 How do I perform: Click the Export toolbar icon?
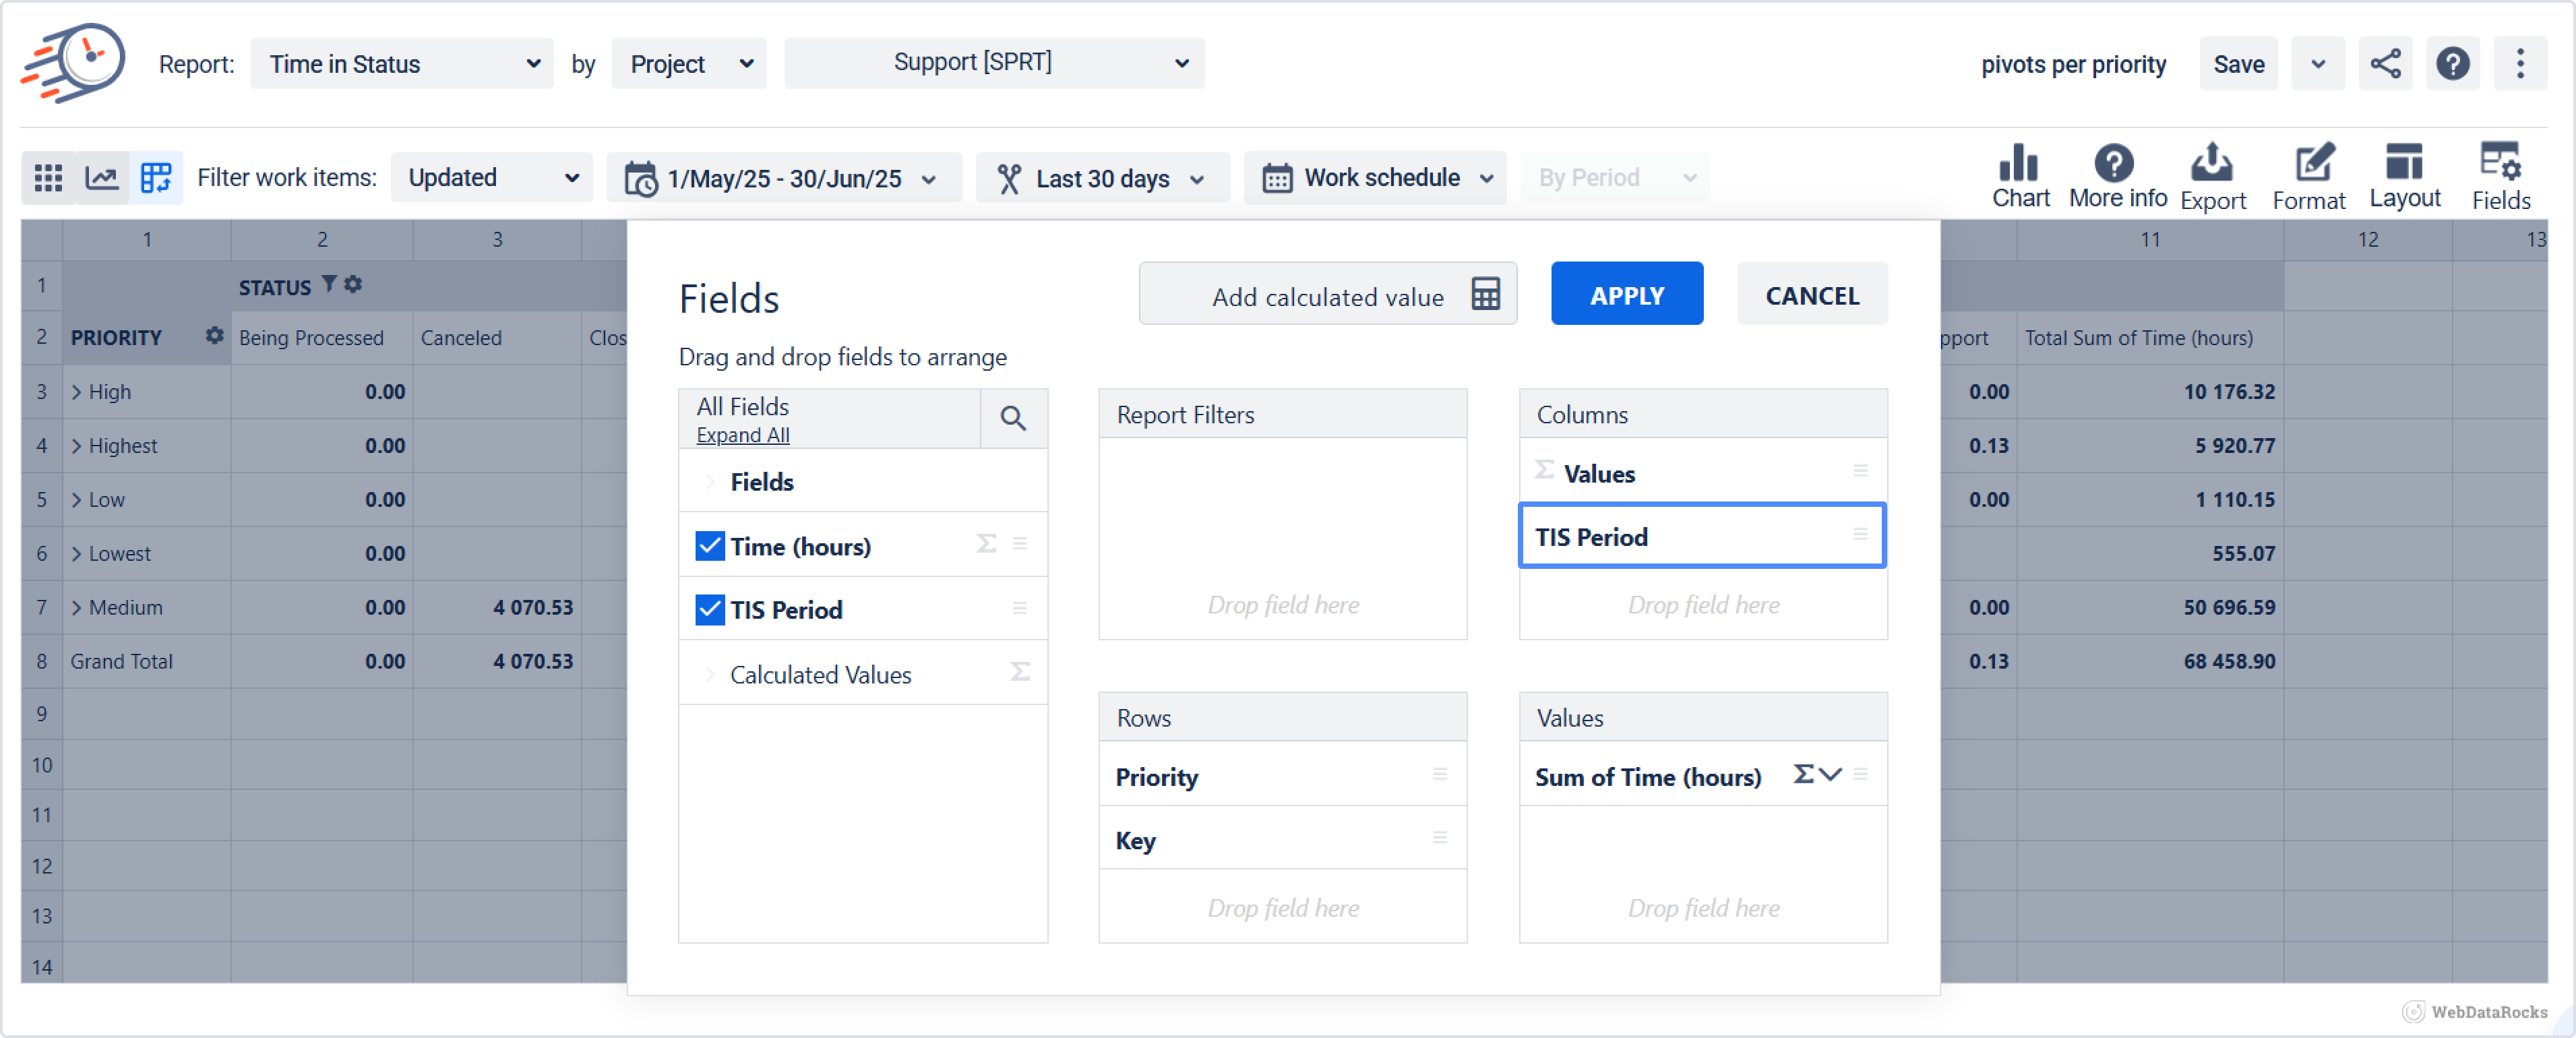2212,176
